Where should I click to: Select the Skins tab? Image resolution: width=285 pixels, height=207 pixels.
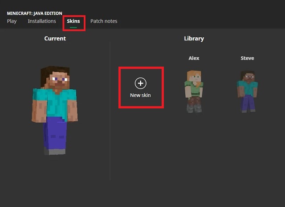(x=73, y=21)
